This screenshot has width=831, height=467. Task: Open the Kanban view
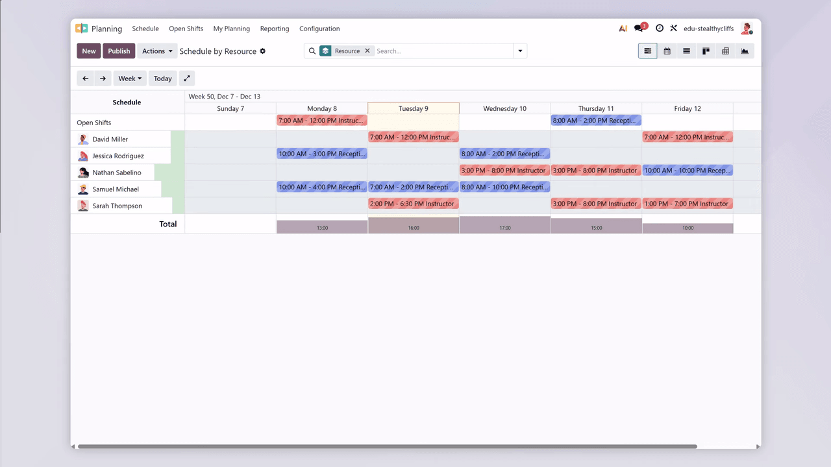tap(706, 51)
